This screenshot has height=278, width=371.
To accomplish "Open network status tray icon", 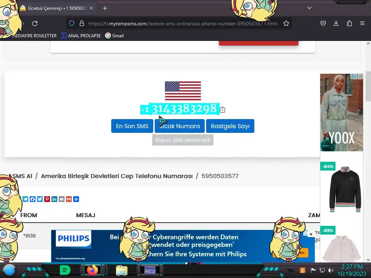I will point(322,270).
